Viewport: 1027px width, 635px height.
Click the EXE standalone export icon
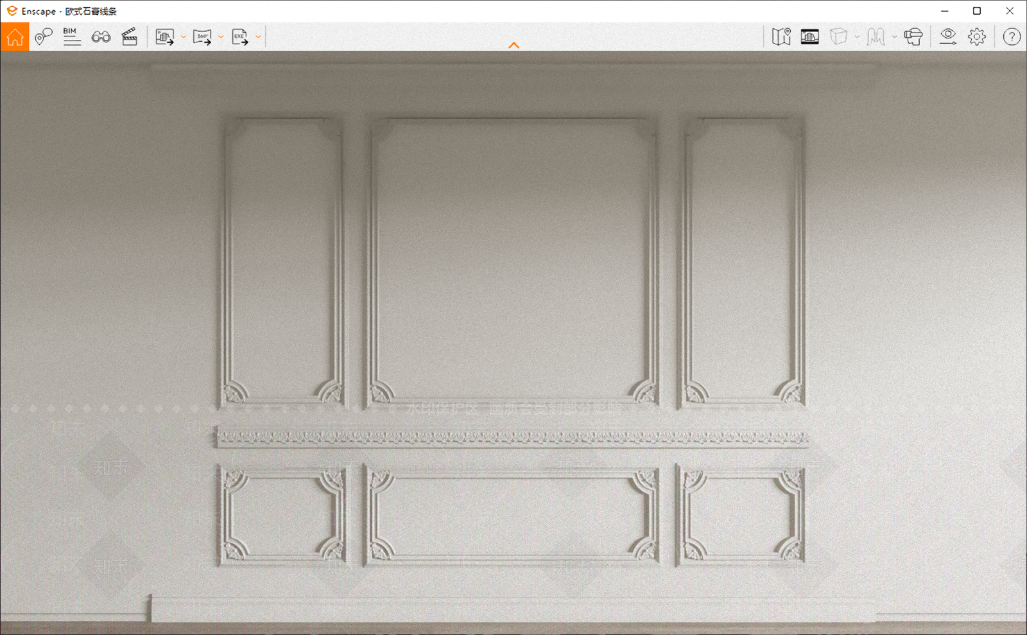[x=240, y=37]
